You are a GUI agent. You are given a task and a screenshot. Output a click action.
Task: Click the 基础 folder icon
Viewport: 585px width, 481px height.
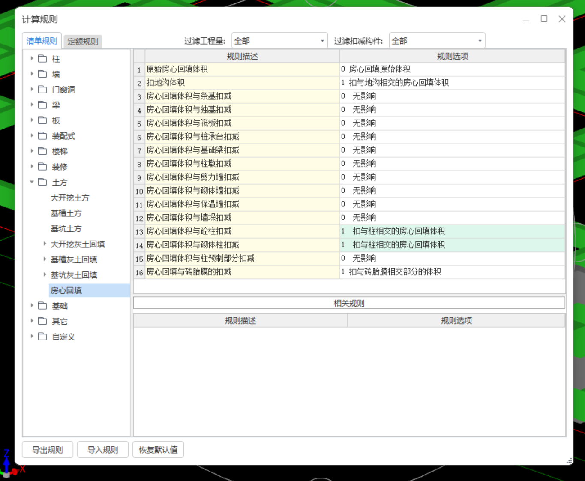pos(42,306)
